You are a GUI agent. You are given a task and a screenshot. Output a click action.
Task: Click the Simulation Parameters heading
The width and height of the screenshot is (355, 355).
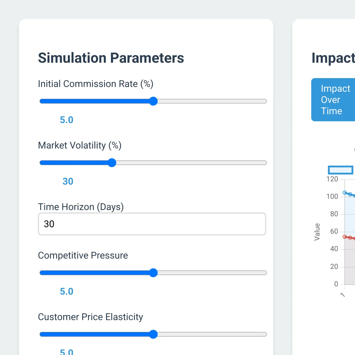111,58
